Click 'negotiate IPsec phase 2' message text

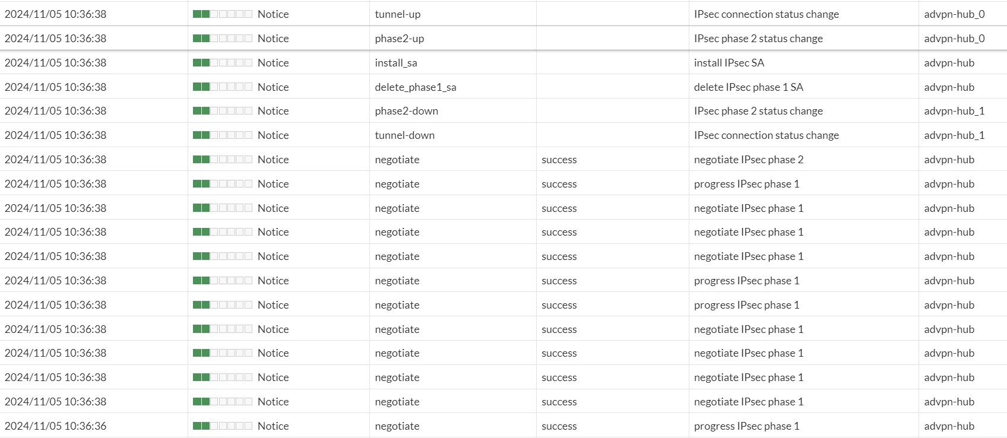[x=749, y=159]
